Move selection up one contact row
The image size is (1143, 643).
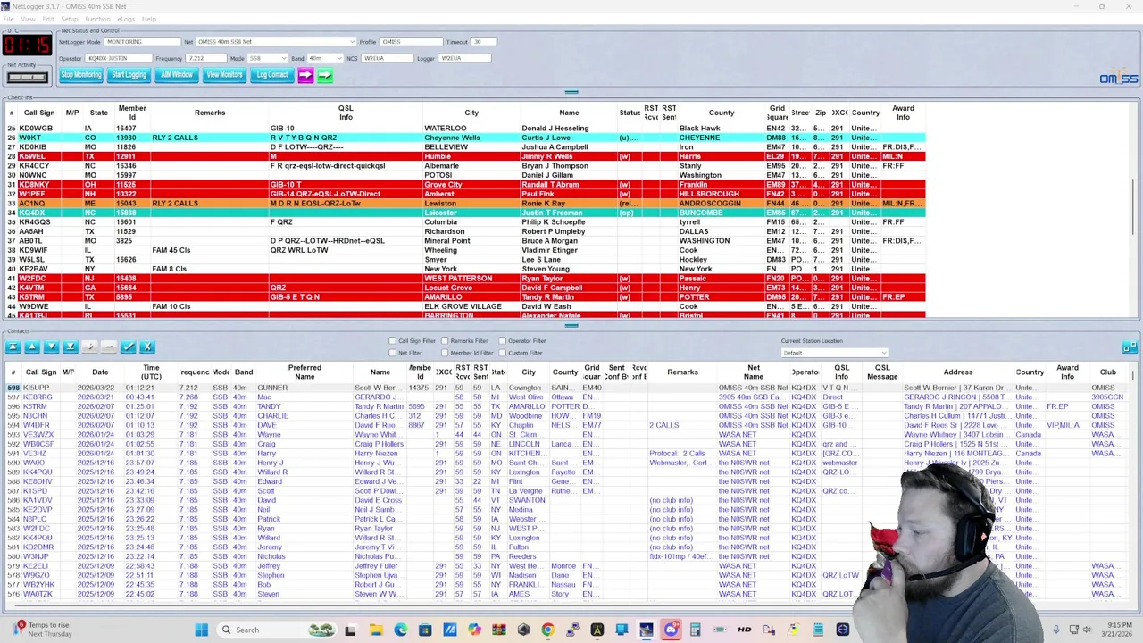32,347
